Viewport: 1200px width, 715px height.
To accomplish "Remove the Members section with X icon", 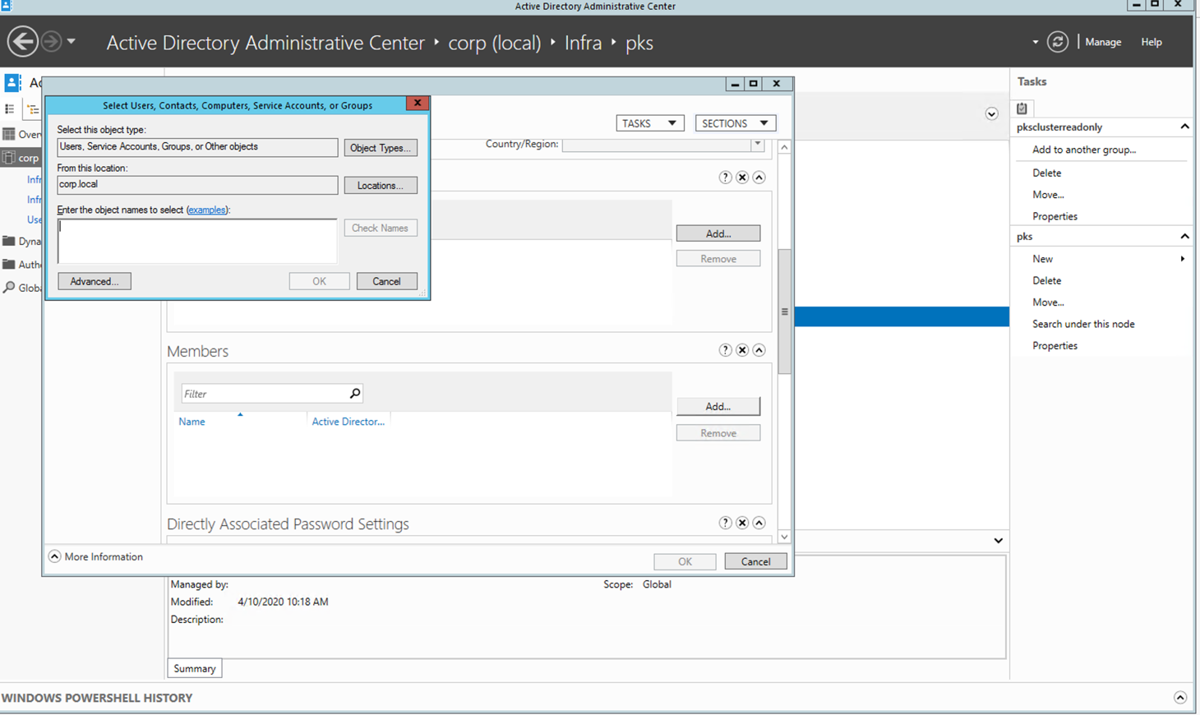I will pos(742,350).
